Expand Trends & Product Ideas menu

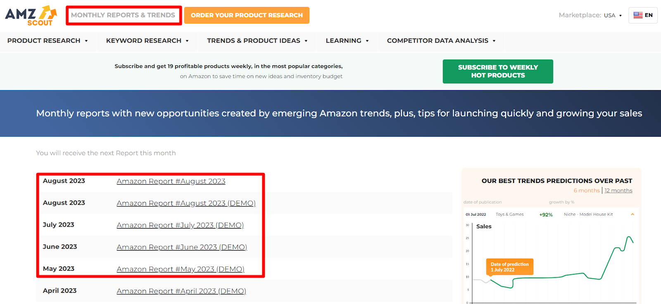click(257, 41)
